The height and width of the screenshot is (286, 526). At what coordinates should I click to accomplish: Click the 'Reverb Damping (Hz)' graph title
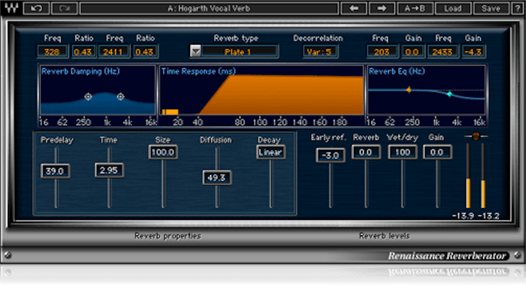(81, 71)
